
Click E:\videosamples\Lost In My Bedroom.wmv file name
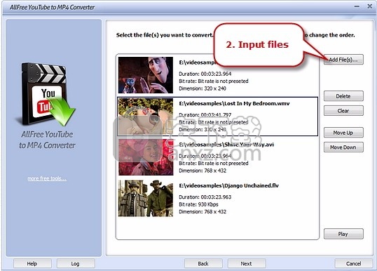[x=235, y=104]
